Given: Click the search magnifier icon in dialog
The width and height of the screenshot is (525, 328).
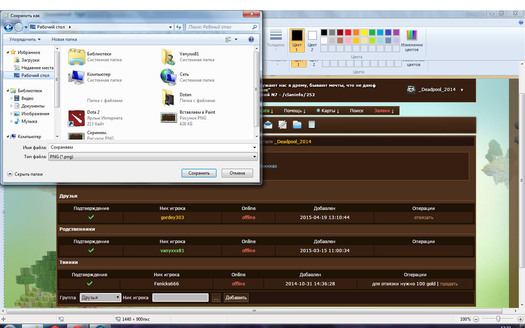Looking at the screenshot, I should coord(254,27).
